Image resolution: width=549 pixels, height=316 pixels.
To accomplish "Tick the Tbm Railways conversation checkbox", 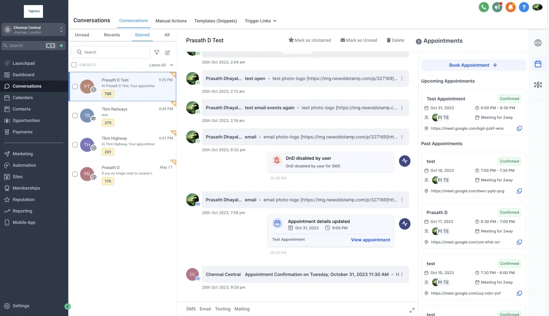I will click(x=75, y=116).
